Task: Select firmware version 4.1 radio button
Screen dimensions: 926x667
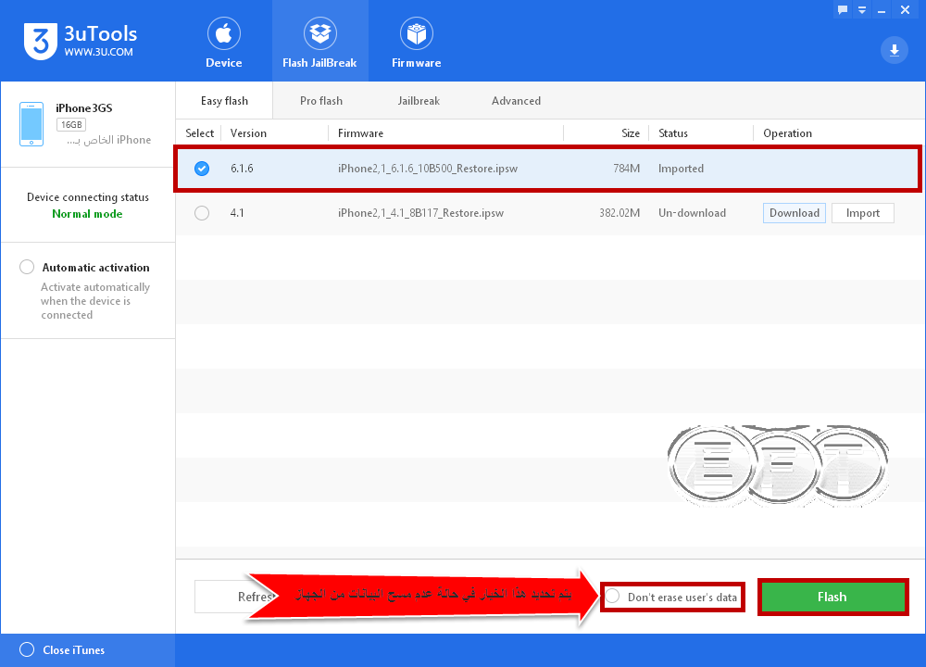Action: tap(202, 213)
